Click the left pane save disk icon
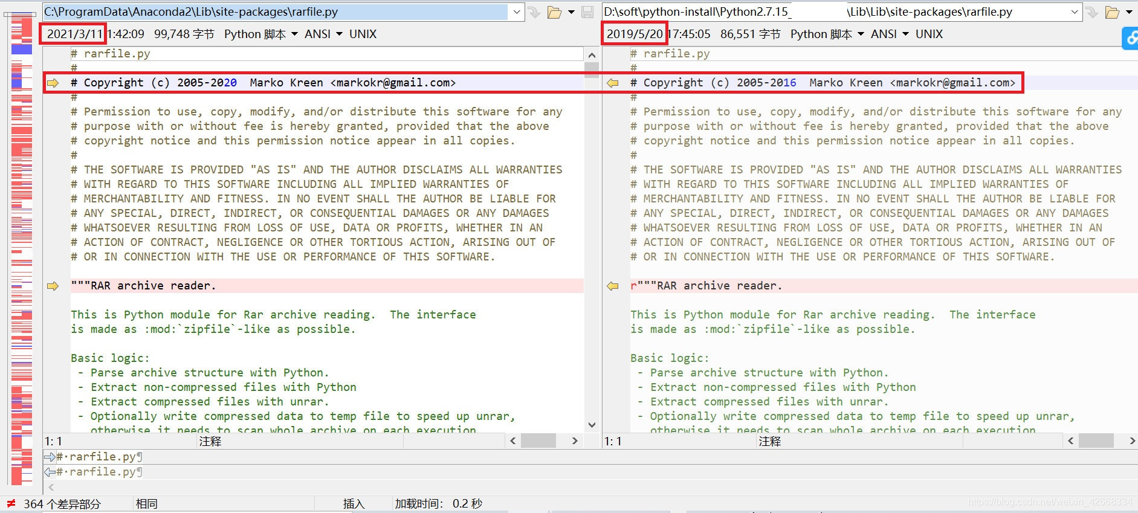1138x513 pixels. pos(587,12)
